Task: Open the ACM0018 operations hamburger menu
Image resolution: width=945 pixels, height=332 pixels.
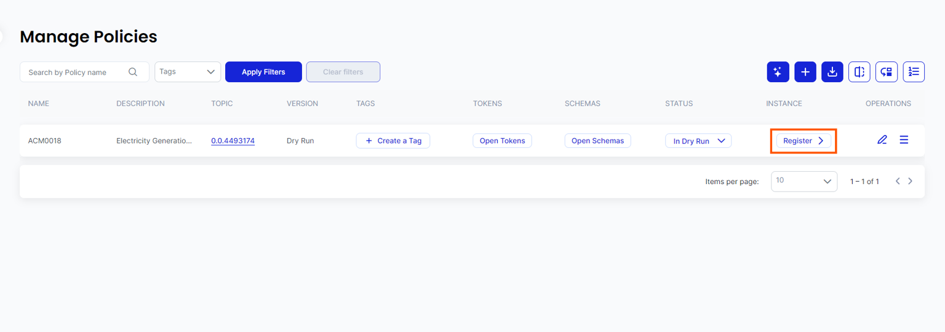Action: (x=904, y=140)
